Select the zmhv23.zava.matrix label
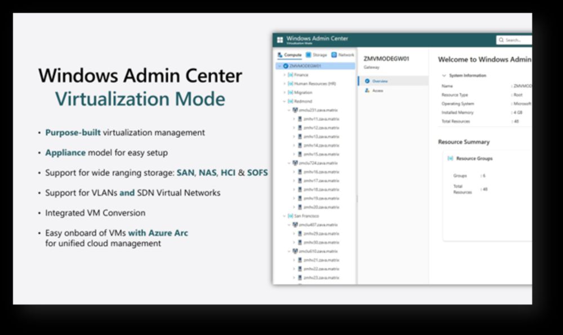Screen dimensions: 563x335 point(321,278)
